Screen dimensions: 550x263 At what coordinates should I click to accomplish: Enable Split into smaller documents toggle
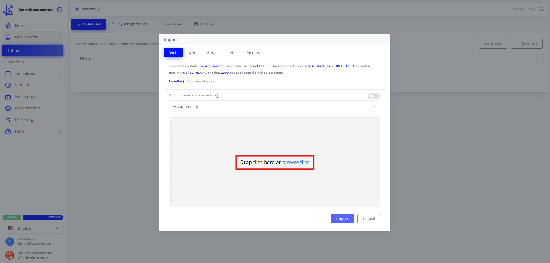pos(374,96)
